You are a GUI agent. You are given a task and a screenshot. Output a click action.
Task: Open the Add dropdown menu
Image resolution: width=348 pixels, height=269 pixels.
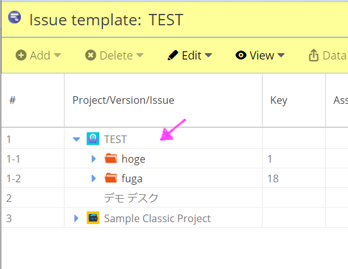coord(38,55)
